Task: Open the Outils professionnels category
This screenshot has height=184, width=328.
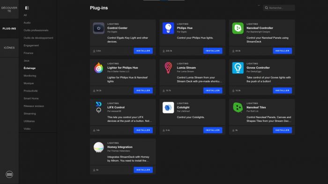Action: tap(36, 30)
